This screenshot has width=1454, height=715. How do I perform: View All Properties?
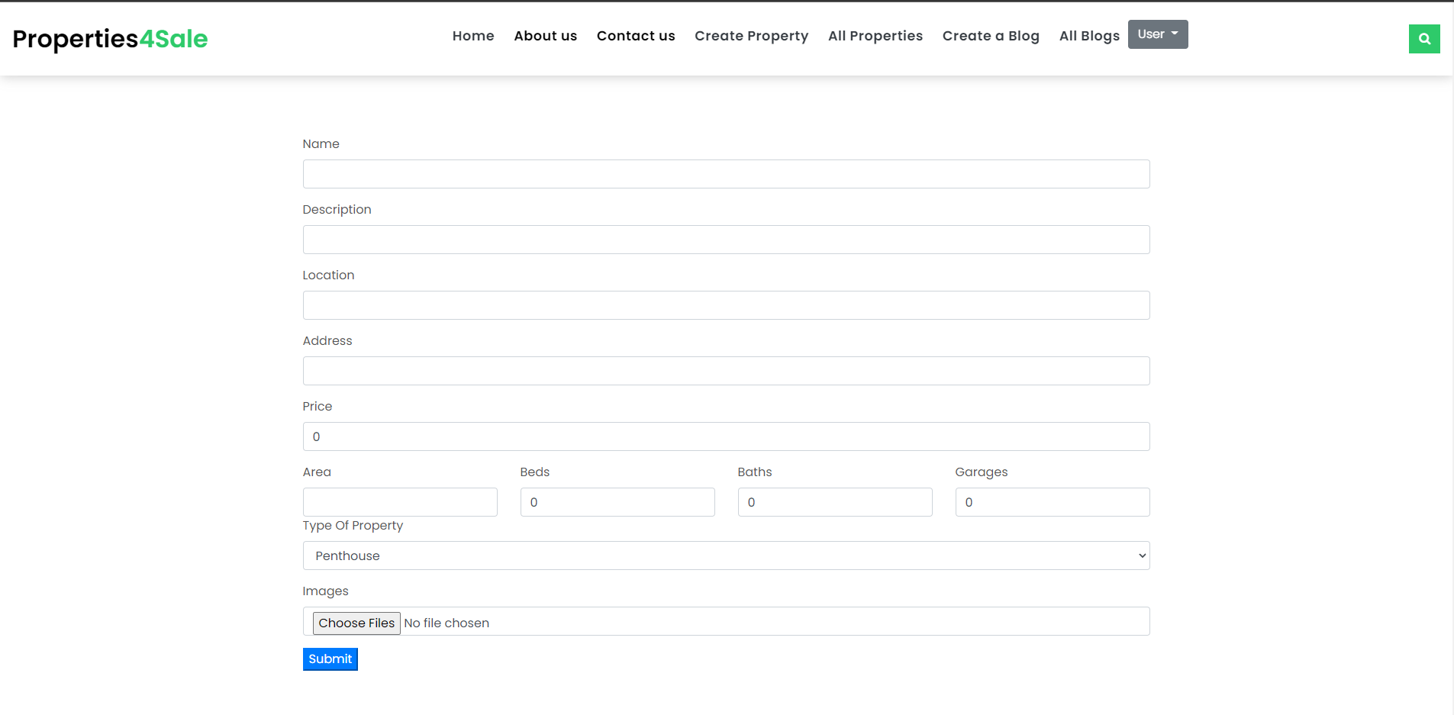click(x=875, y=35)
